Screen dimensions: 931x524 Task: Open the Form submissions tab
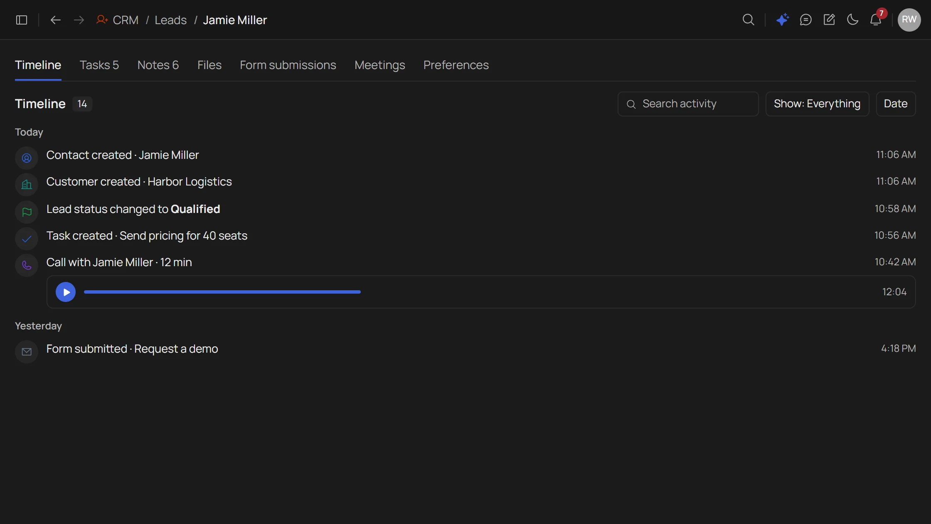pos(288,65)
